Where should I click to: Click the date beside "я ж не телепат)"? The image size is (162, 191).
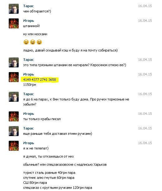click(145, 143)
